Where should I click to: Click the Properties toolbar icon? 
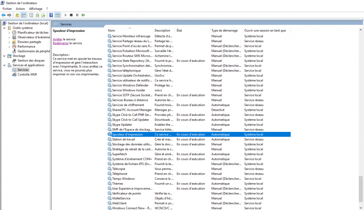pyautogui.click(x=31, y=15)
